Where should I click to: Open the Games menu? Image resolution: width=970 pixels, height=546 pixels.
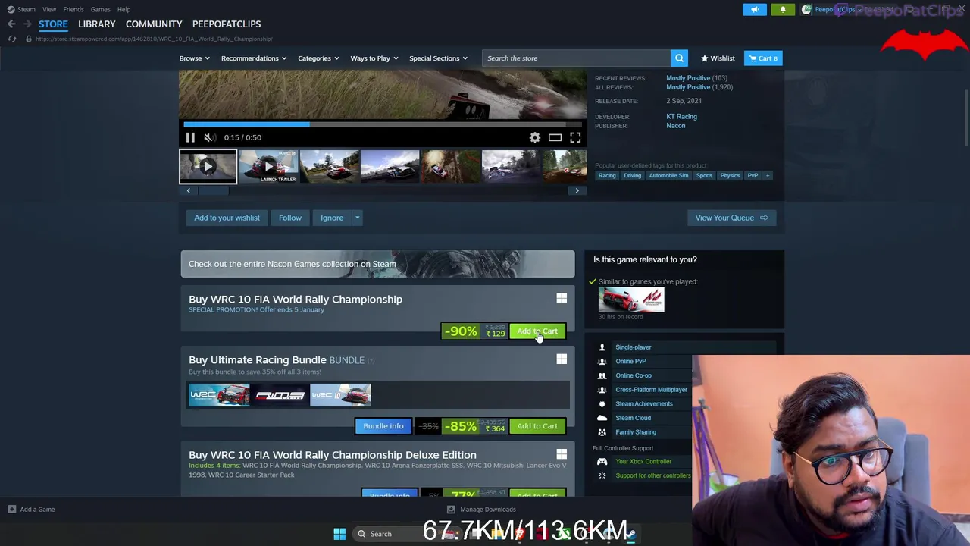(x=100, y=9)
